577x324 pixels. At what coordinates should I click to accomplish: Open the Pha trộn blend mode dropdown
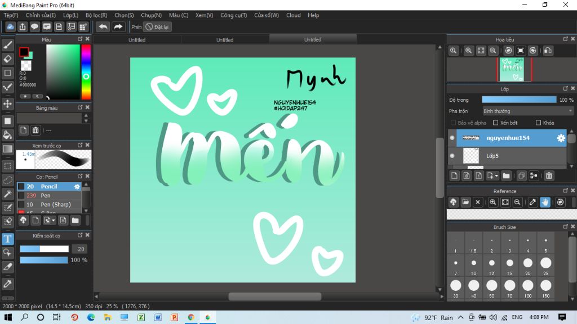[528, 111]
